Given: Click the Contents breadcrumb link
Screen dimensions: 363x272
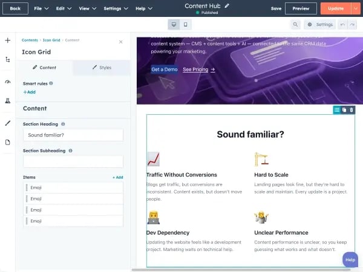Looking at the screenshot, I should (30, 40).
